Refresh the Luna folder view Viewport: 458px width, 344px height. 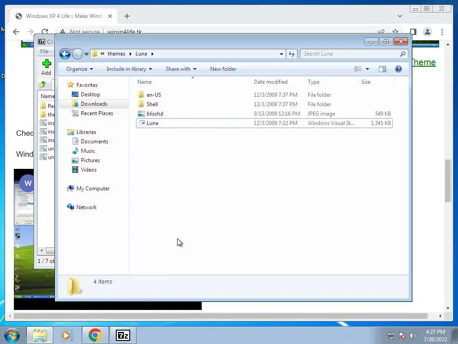point(292,54)
